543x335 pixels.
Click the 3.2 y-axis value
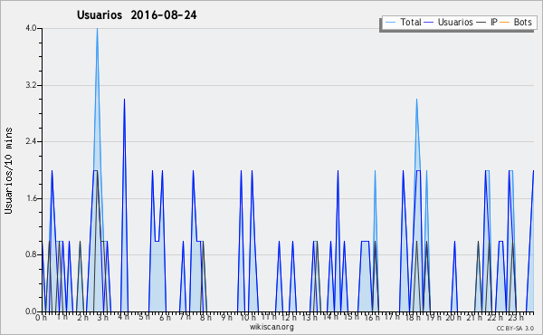31,85
